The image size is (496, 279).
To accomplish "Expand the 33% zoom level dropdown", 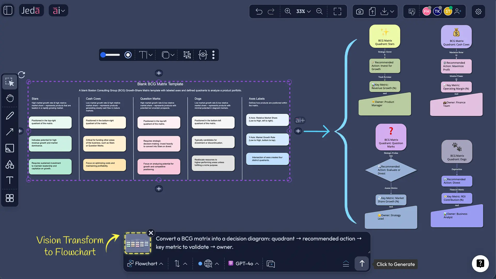I will (304, 11).
